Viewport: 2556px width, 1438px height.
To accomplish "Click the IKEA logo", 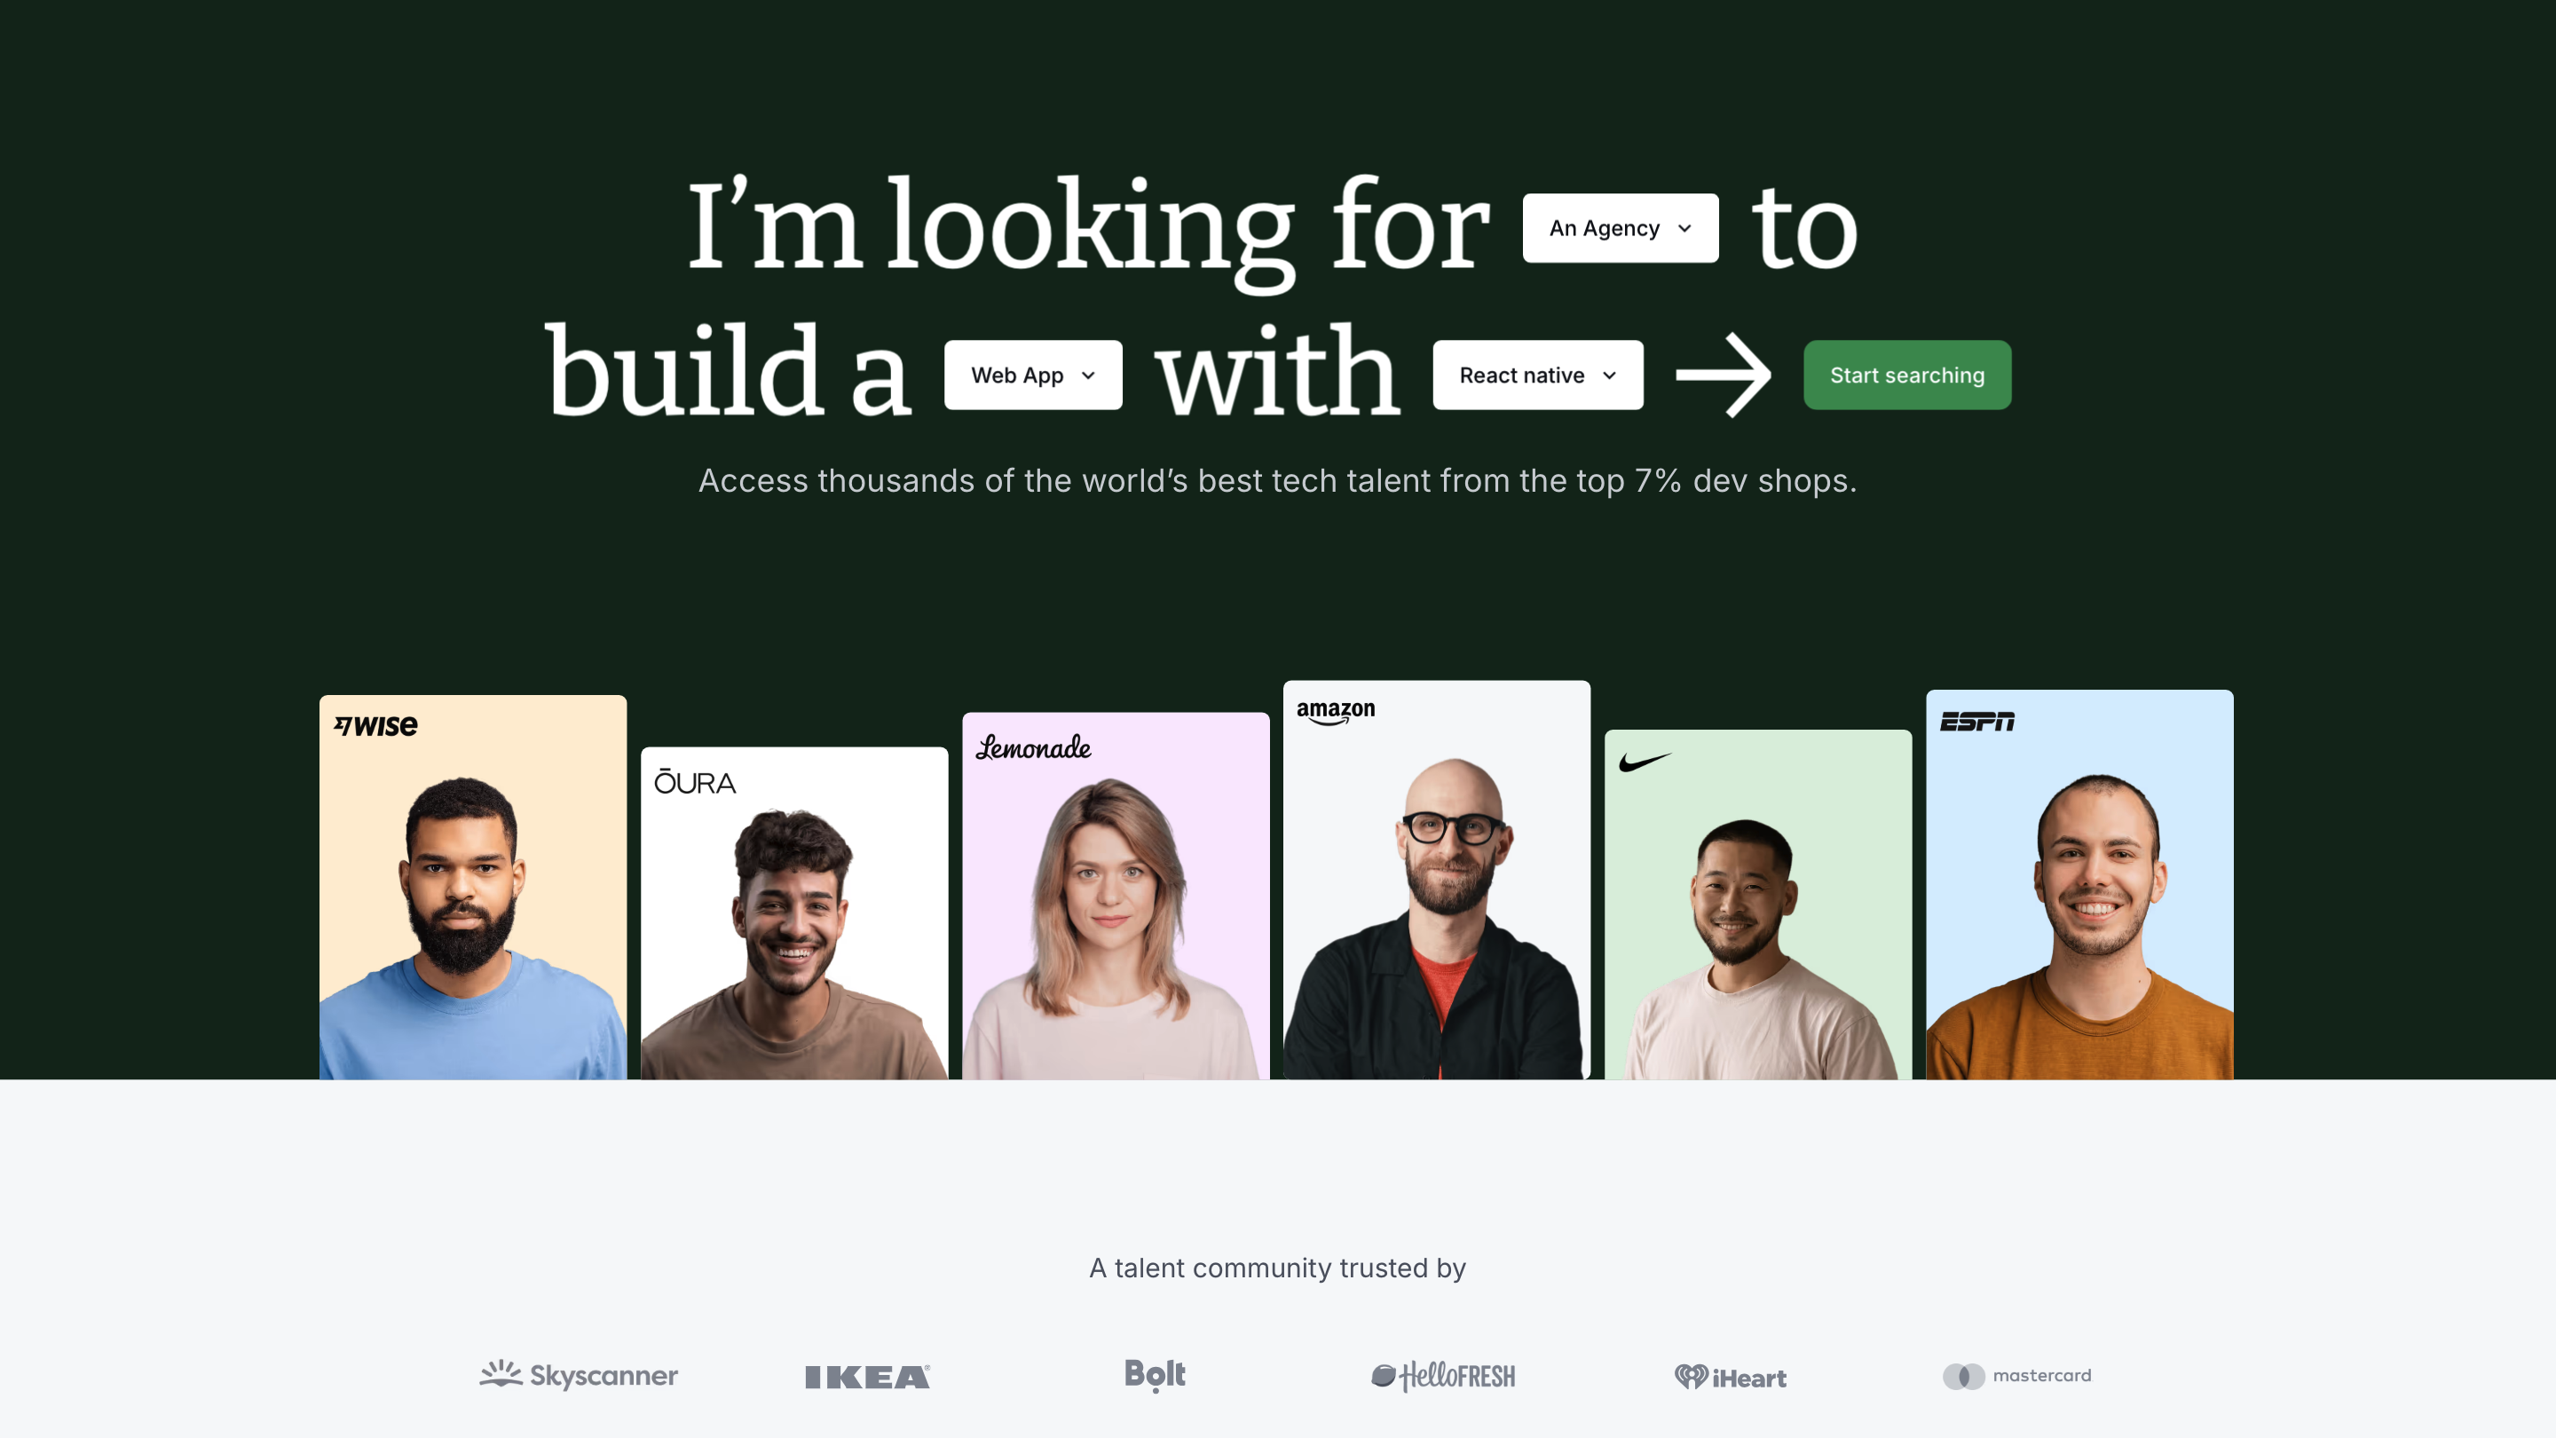I will click(x=867, y=1377).
